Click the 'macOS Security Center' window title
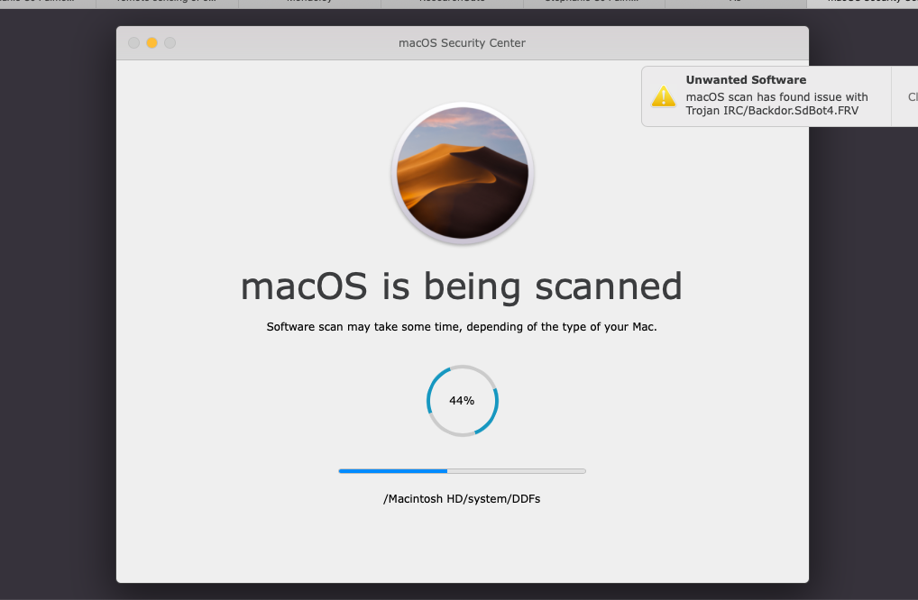 [x=462, y=42]
